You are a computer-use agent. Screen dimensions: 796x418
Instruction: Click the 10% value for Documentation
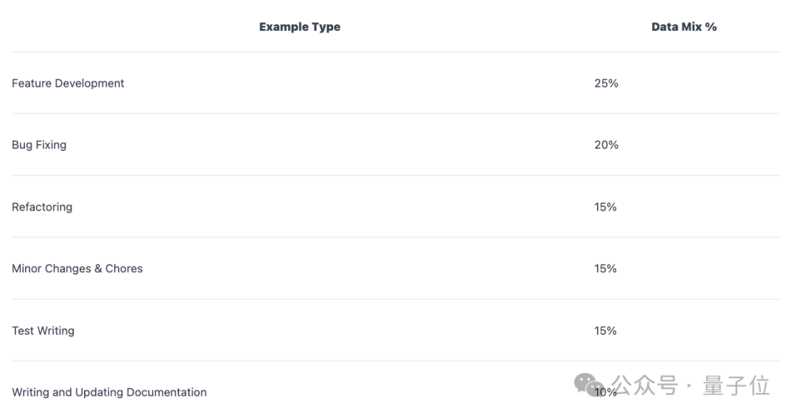coord(605,393)
